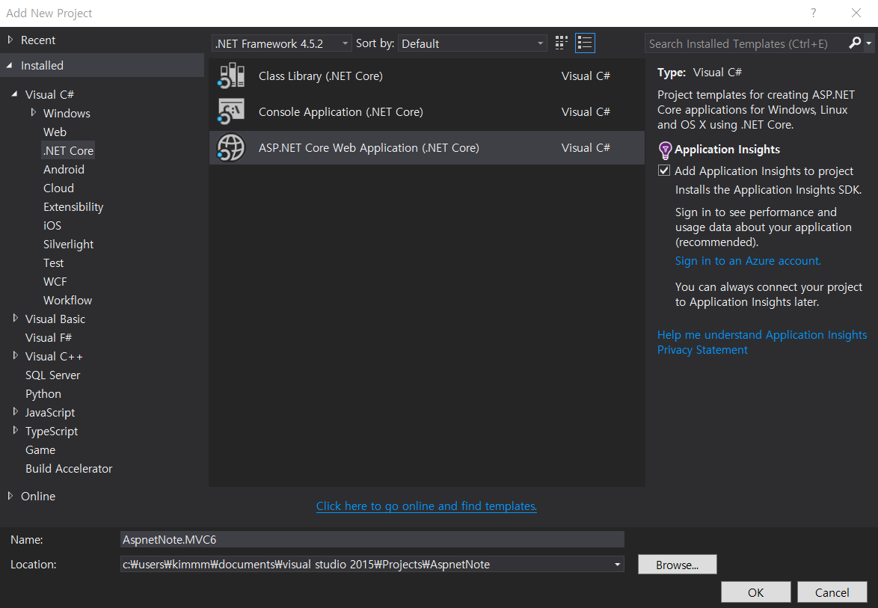Open the Privacy Statement link
This screenshot has height=608, width=878.
pyautogui.click(x=702, y=350)
